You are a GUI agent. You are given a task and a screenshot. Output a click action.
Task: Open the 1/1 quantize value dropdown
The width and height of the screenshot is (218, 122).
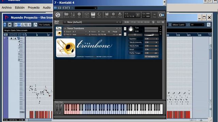point(197,25)
